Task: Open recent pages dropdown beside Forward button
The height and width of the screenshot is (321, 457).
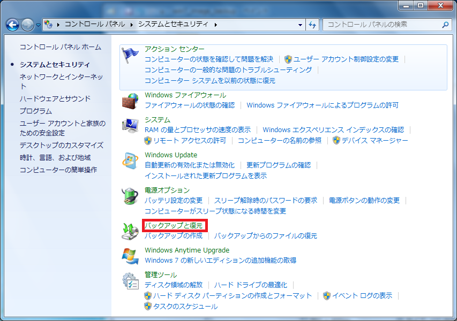Action: [38, 25]
